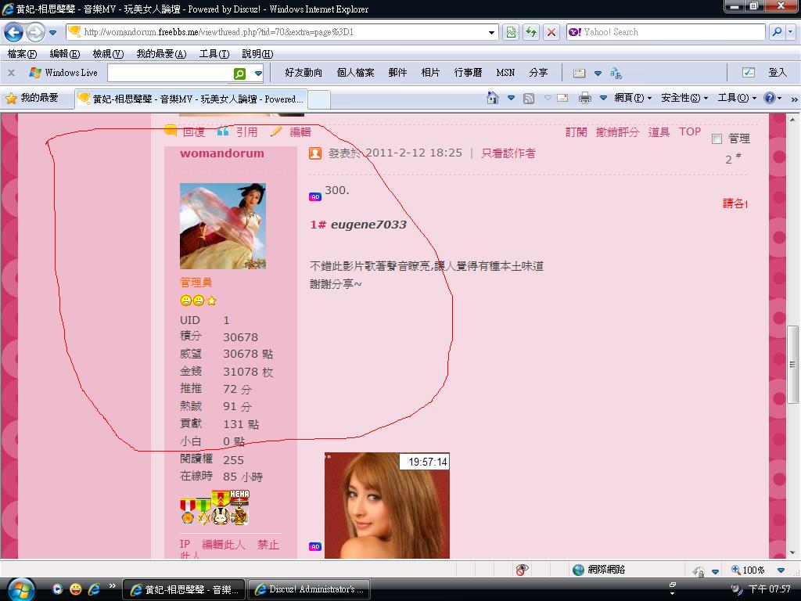Click the red Stop loading icon

pyautogui.click(x=551, y=32)
